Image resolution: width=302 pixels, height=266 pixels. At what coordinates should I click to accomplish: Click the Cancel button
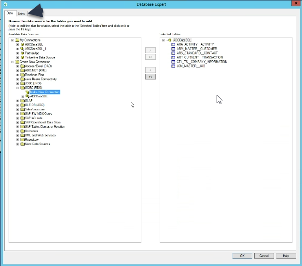pos(264,255)
